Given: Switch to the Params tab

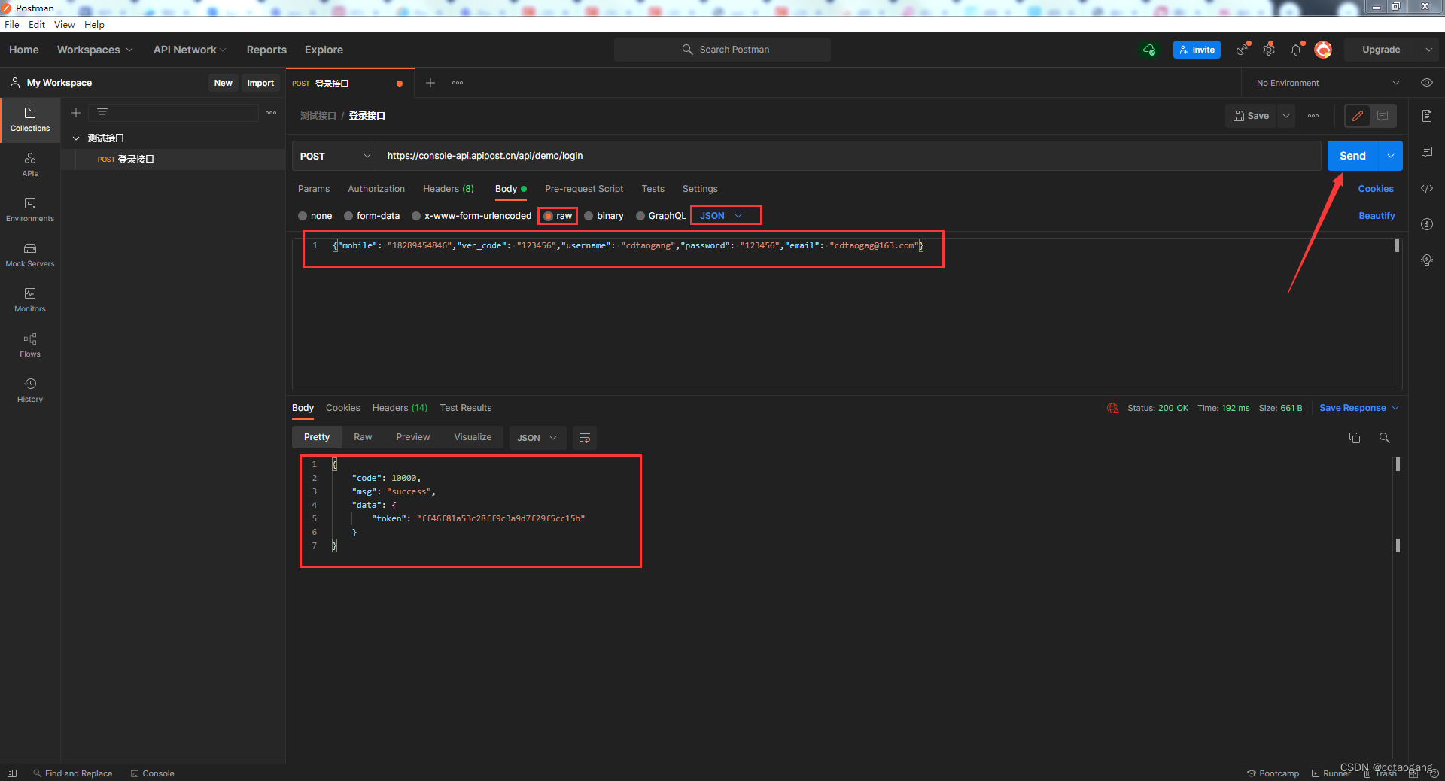Looking at the screenshot, I should click(x=314, y=189).
